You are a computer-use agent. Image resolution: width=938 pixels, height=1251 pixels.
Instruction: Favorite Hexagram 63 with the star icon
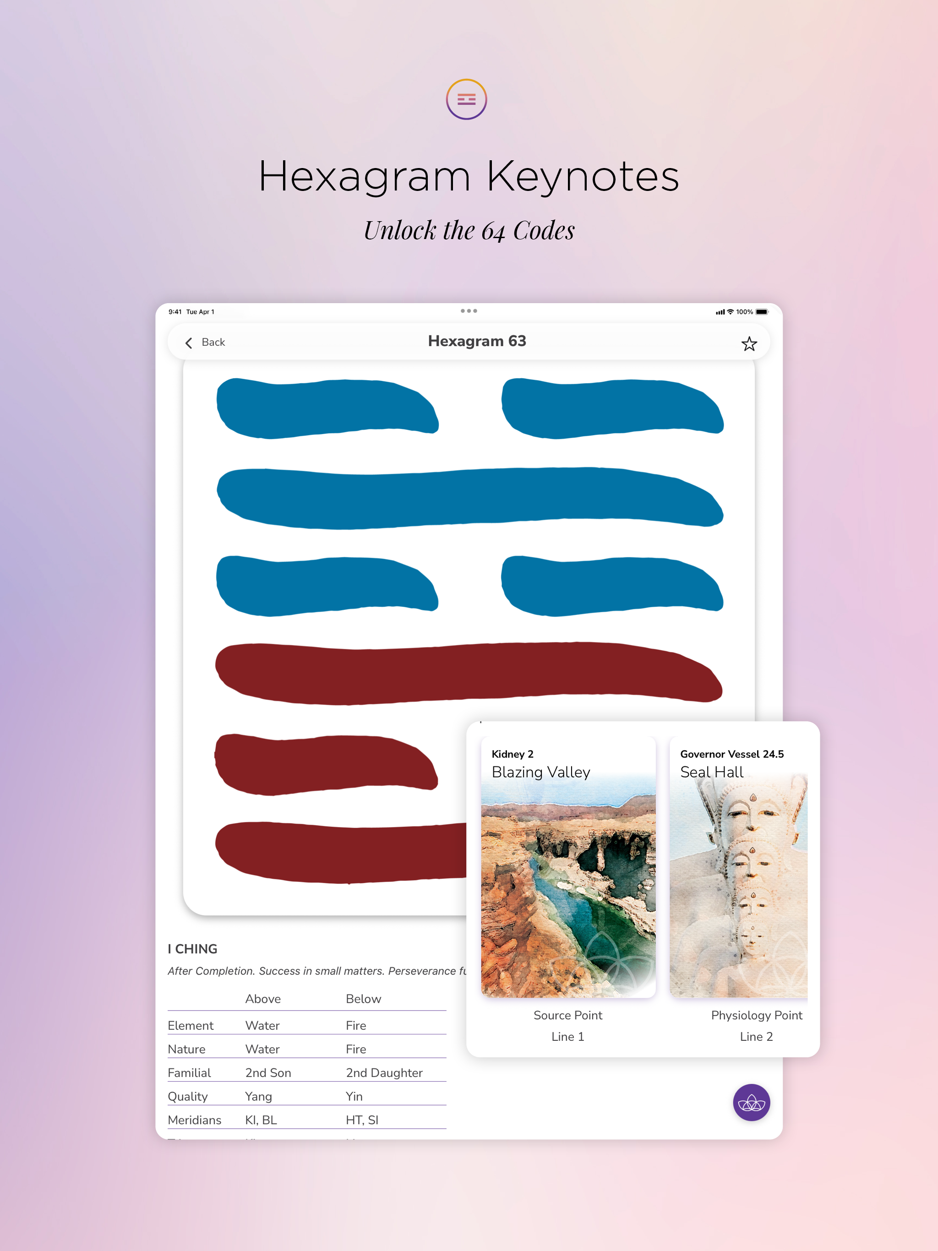[x=749, y=343]
